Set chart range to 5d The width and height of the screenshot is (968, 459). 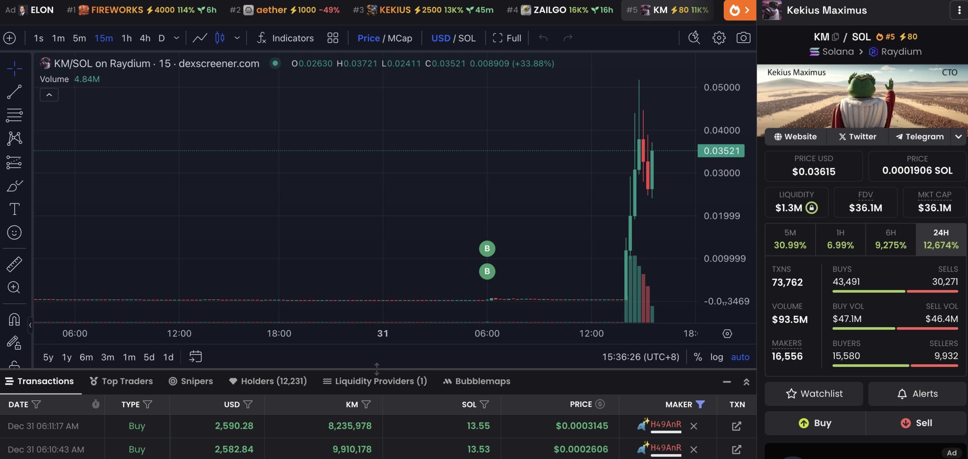149,357
